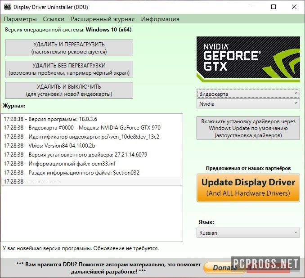Click УДАЛИТЬ И ПЕРЕЗАГРУЗИТЬ button
Image resolution: width=305 pixels, height=278 pixels.
[69, 48]
